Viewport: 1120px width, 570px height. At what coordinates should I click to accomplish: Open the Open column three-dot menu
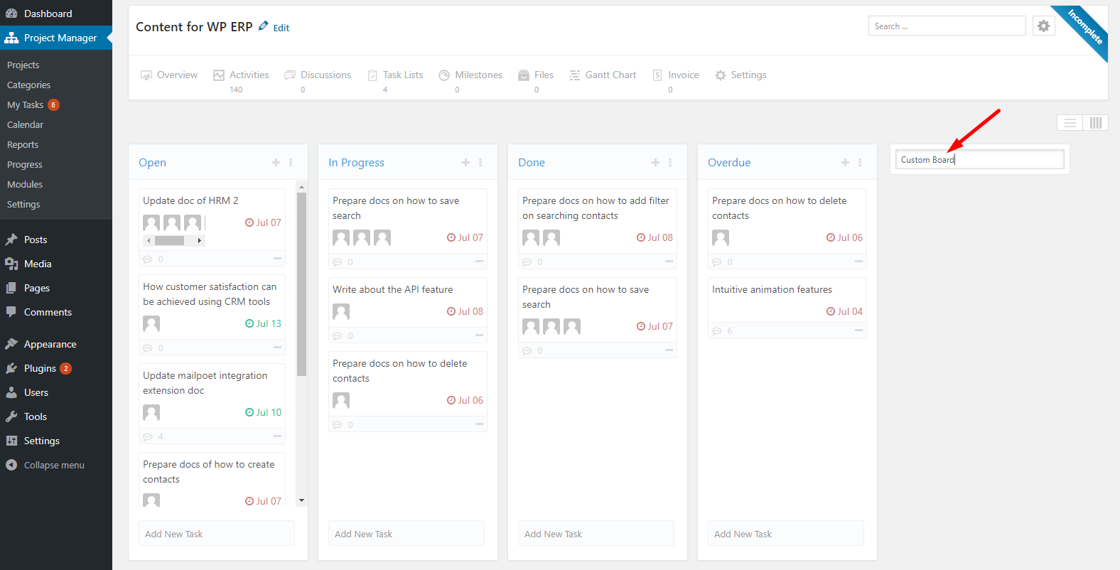[291, 163]
